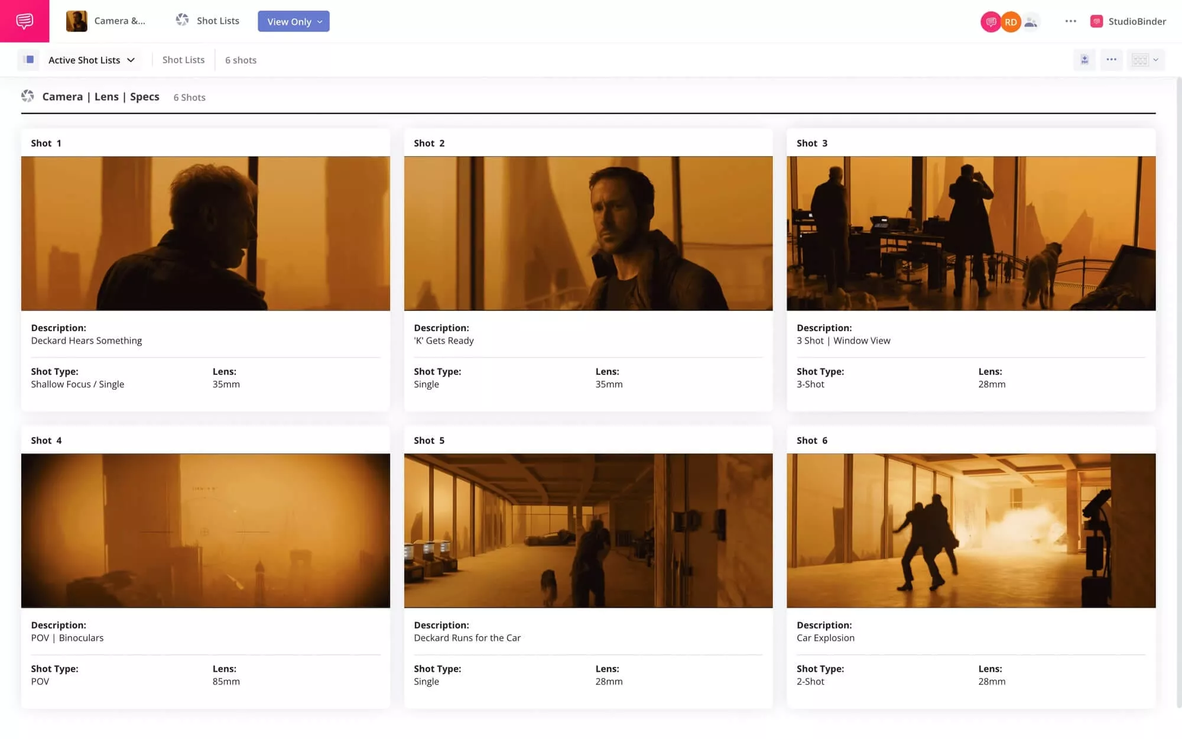The width and height of the screenshot is (1182, 739).
Task: Open the Camera & project tab
Action: click(106, 21)
